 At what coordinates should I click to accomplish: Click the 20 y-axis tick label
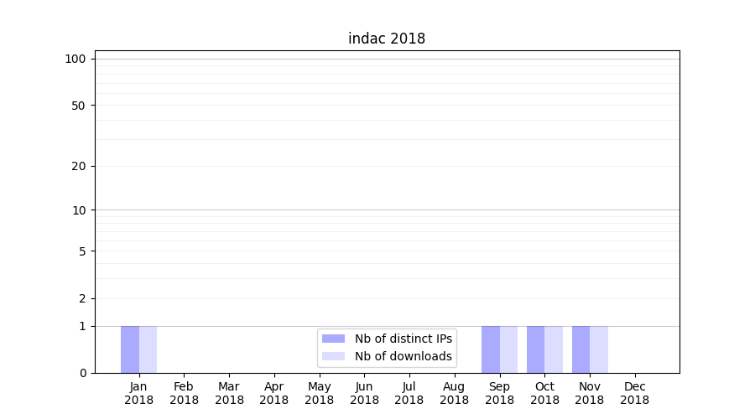click(x=79, y=166)
